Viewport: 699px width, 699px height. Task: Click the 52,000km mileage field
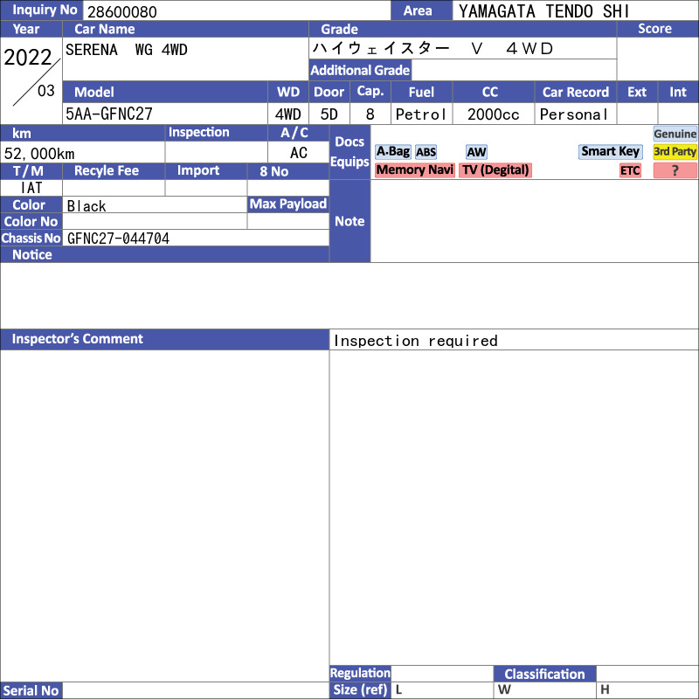tap(82, 153)
